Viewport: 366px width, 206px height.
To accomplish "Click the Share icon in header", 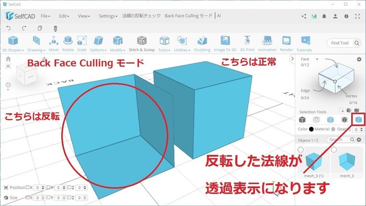I will [304, 16].
